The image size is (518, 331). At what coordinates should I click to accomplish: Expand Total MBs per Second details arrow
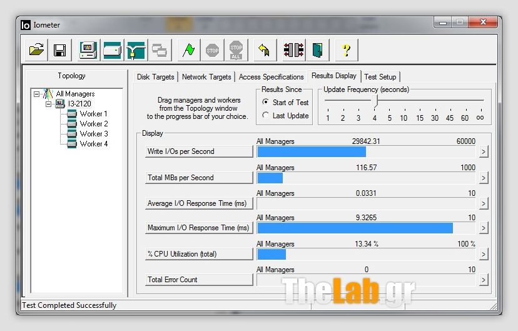pyautogui.click(x=484, y=178)
